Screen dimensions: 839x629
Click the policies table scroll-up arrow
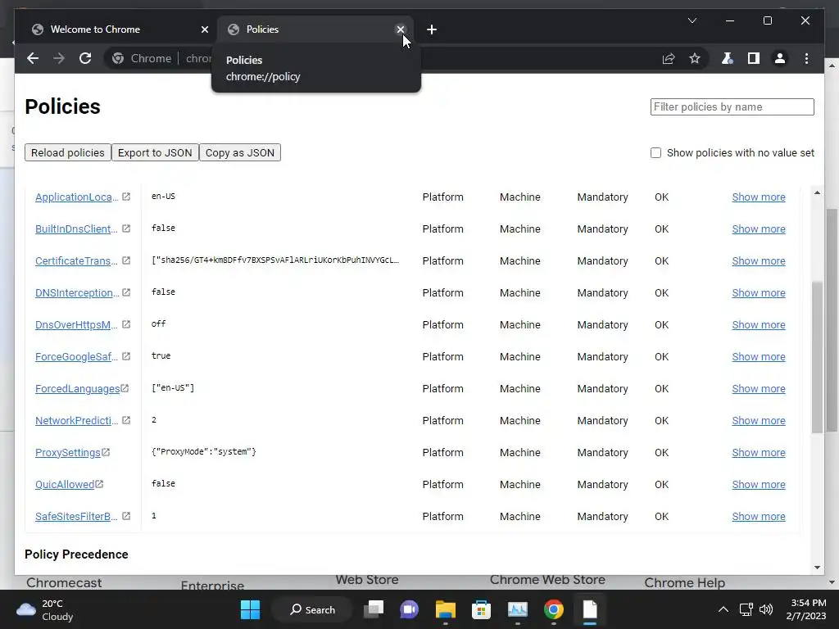click(x=817, y=192)
